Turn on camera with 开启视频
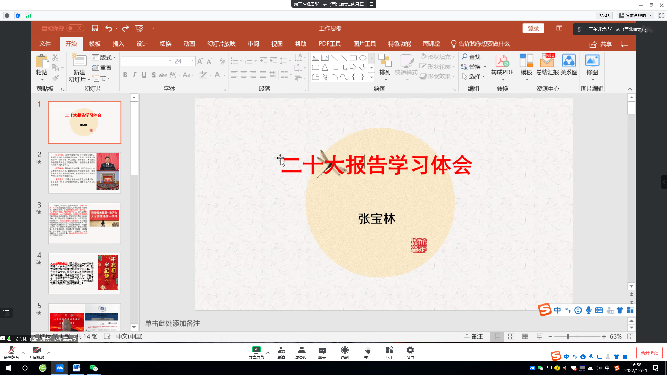The image size is (667, 375). click(36, 351)
